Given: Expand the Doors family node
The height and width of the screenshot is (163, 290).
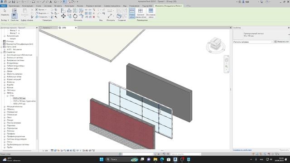Looking at the screenshot, I should [5, 71].
